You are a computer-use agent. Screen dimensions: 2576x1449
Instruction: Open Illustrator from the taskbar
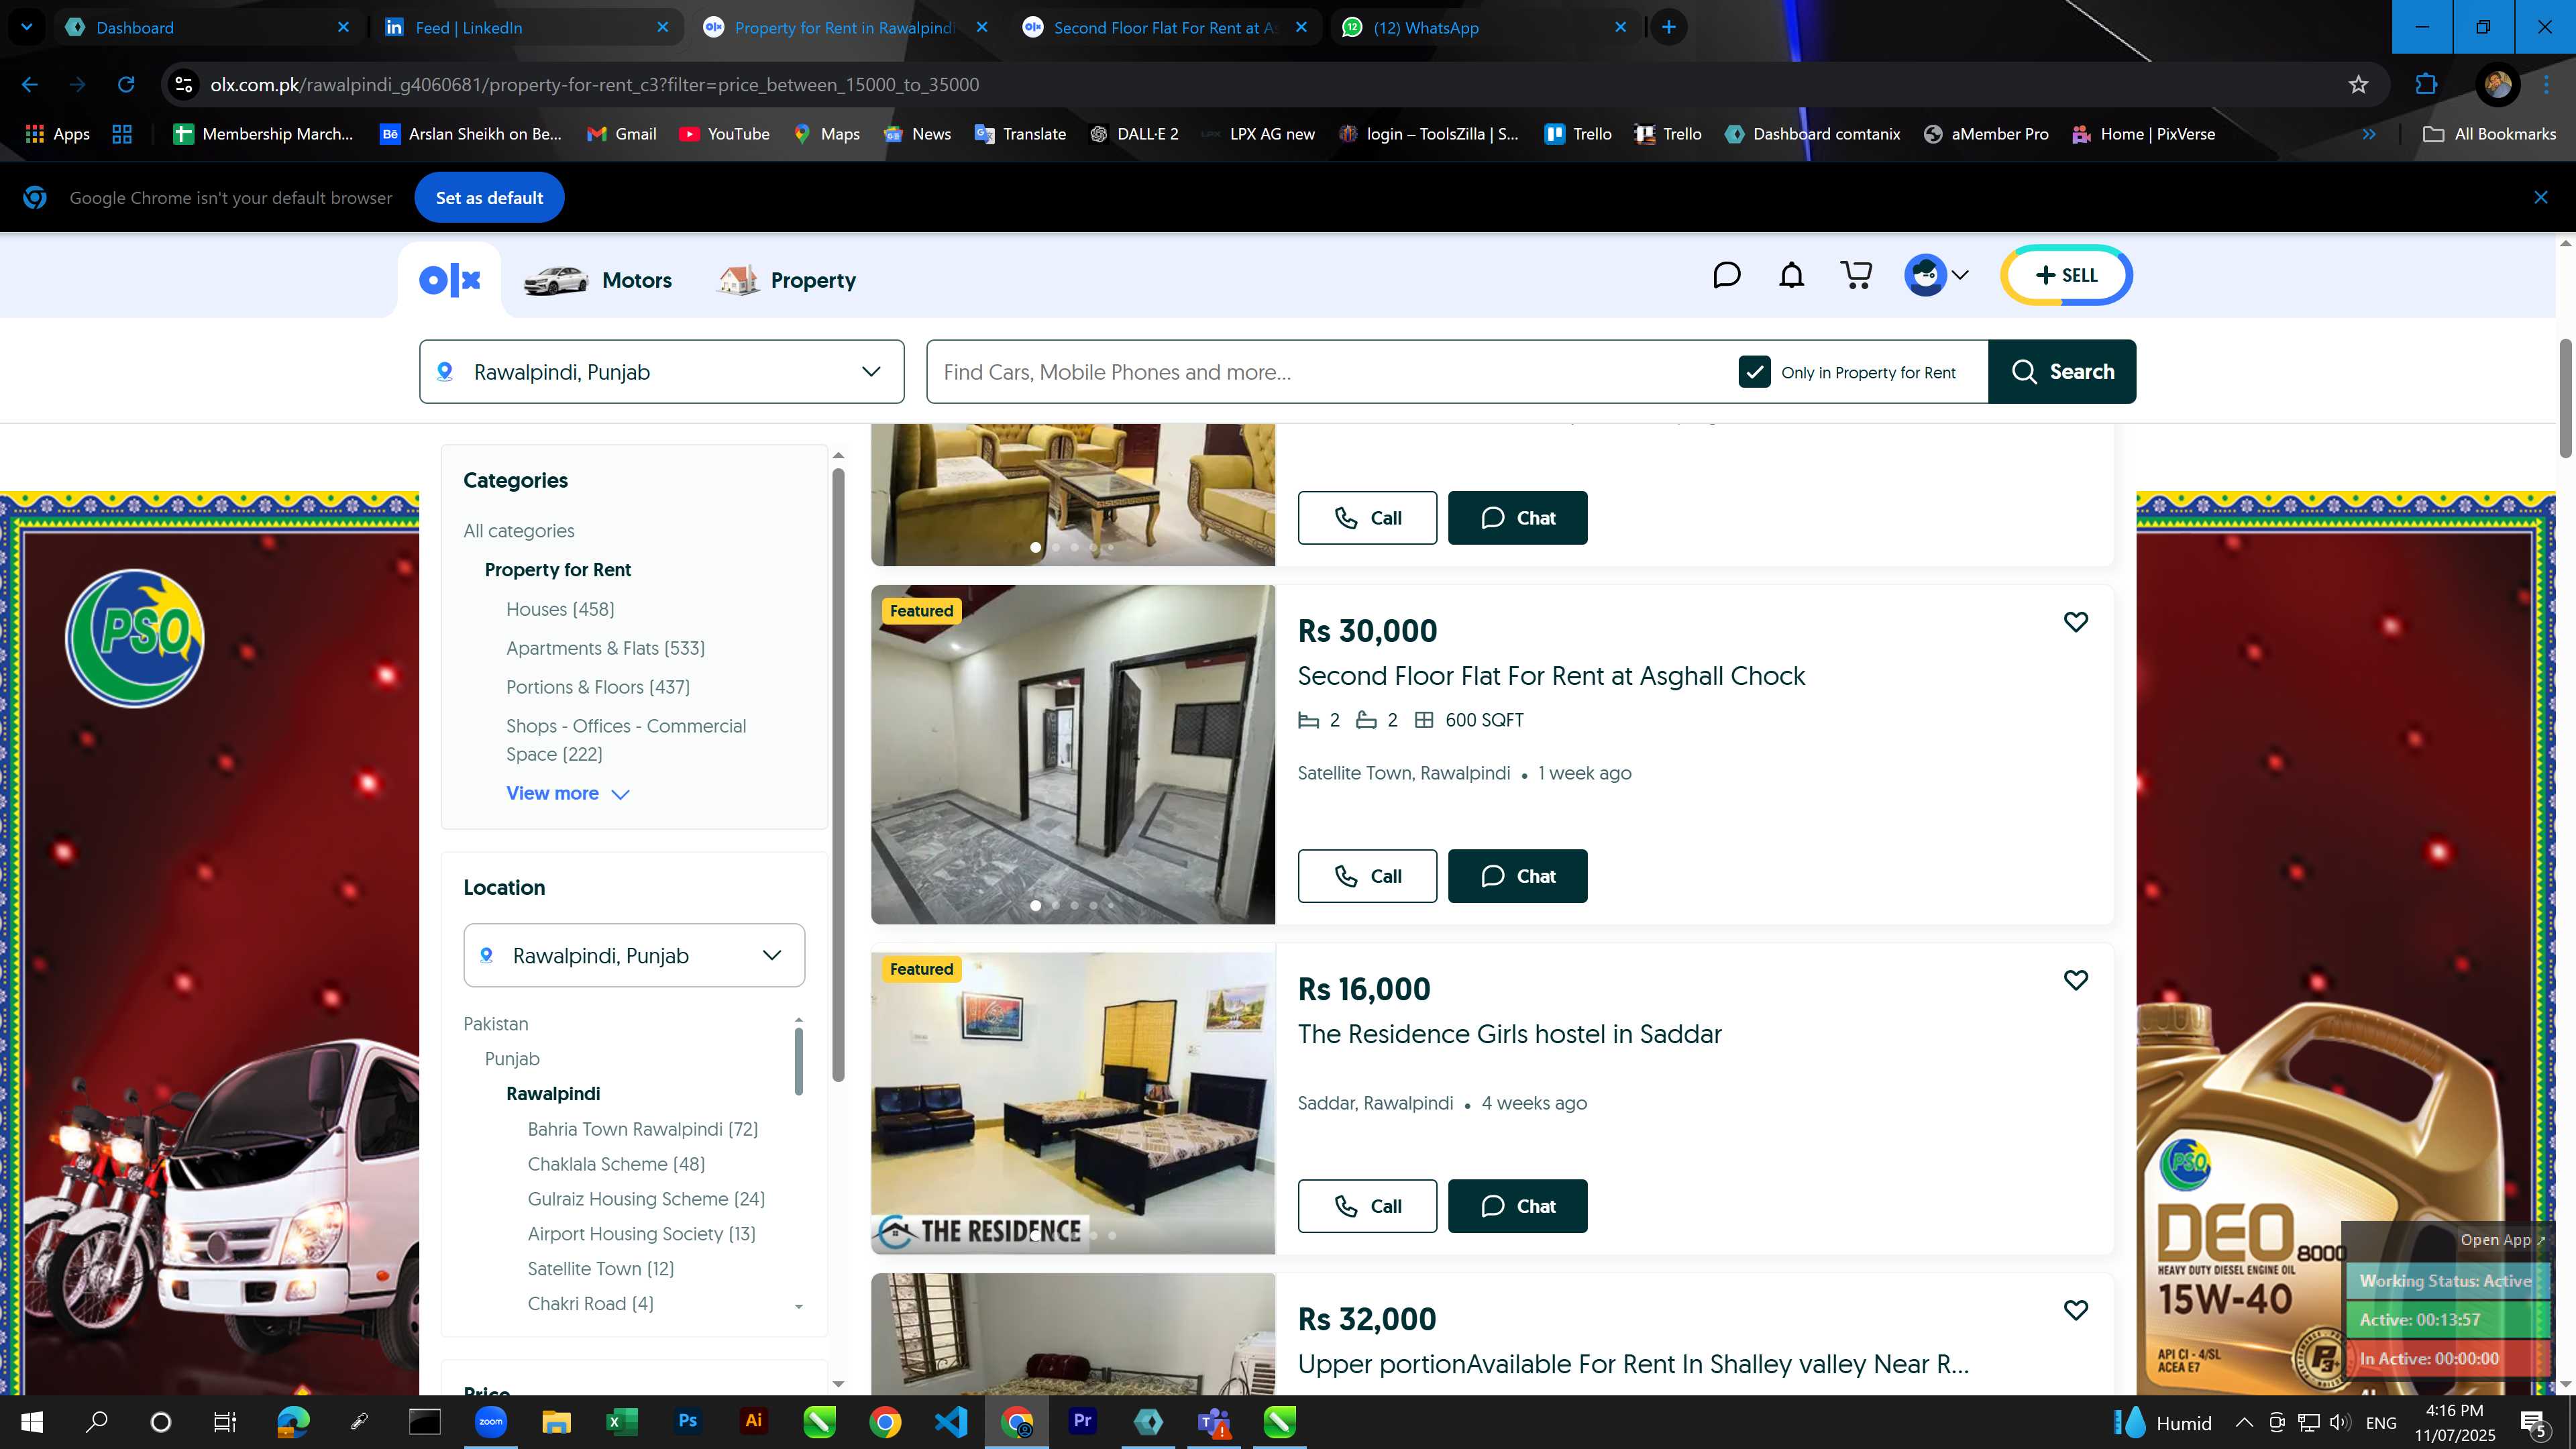pyautogui.click(x=753, y=1421)
